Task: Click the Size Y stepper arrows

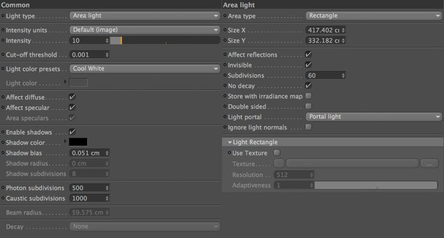Action: tap(343, 41)
